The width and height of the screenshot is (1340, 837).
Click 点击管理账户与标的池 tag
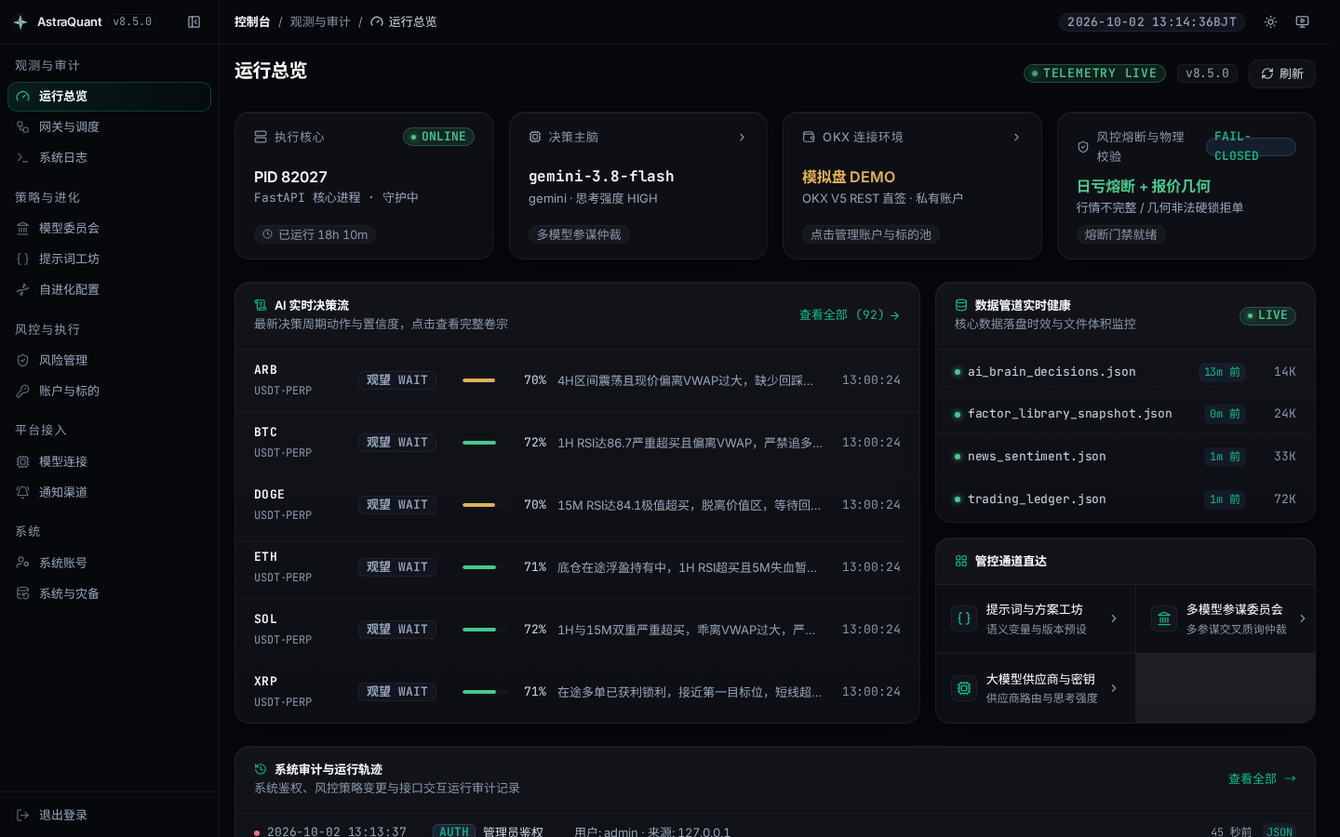pyautogui.click(x=871, y=234)
